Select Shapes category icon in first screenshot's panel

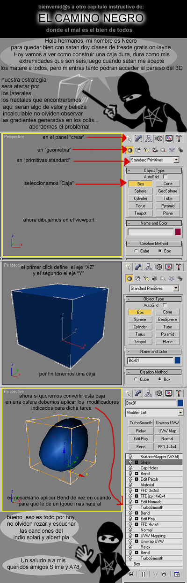(x=138, y=150)
